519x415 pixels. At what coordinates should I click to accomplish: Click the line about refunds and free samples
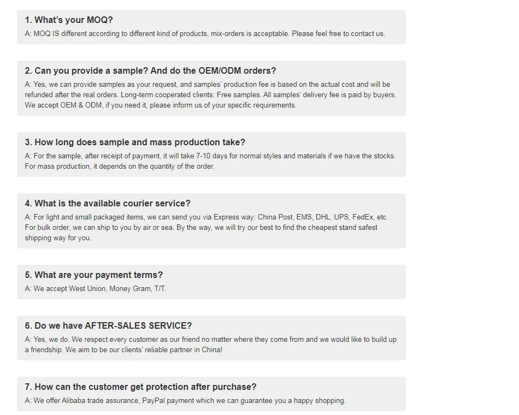click(210, 94)
